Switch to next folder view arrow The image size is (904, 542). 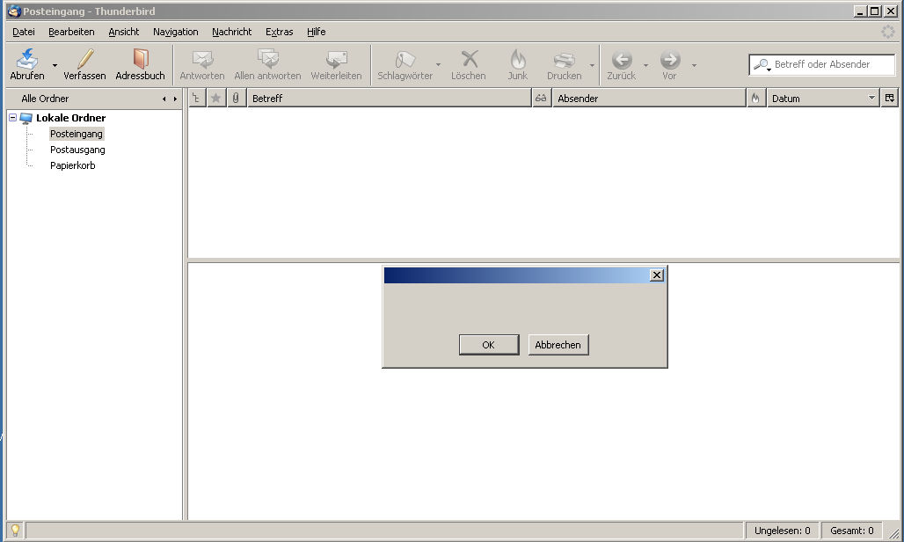point(175,99)
